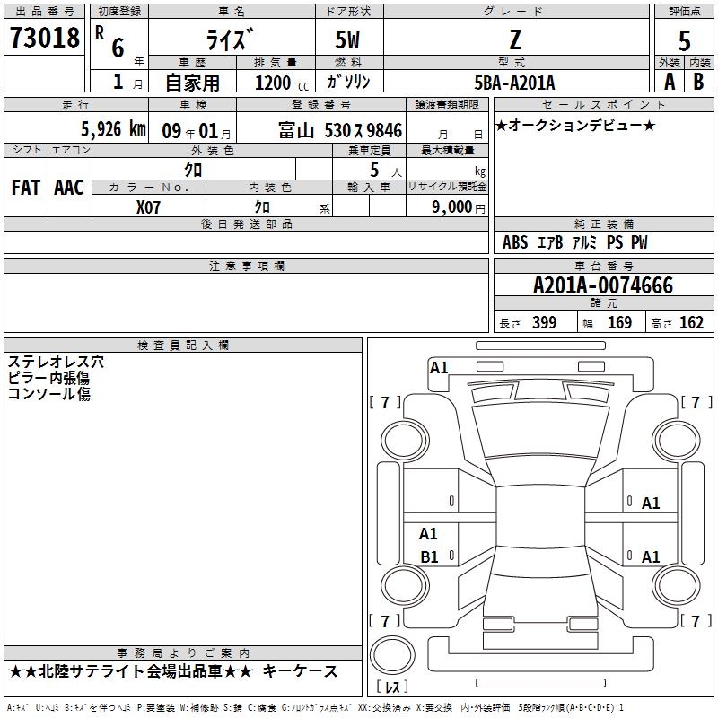Image resolution: width=718 pixels, height=718 pixels.
Task: Select the B1 damage mark on left door
Action: click(429, 556)
